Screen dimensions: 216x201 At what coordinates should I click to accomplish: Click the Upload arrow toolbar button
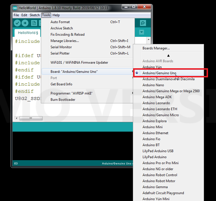[25, 23]
